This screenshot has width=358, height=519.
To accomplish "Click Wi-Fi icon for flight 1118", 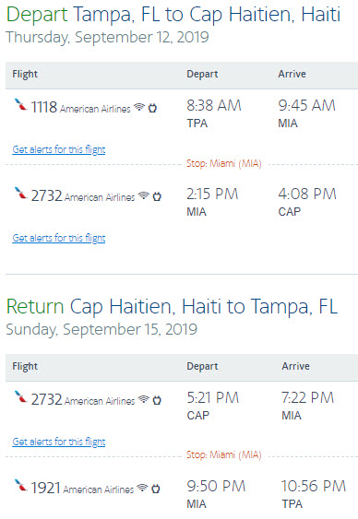I will 139,107.
